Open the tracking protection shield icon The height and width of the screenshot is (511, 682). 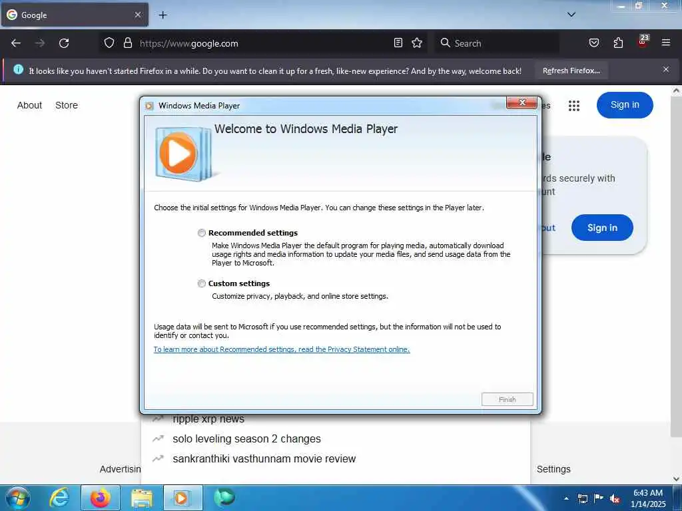(x=109, y=43)
